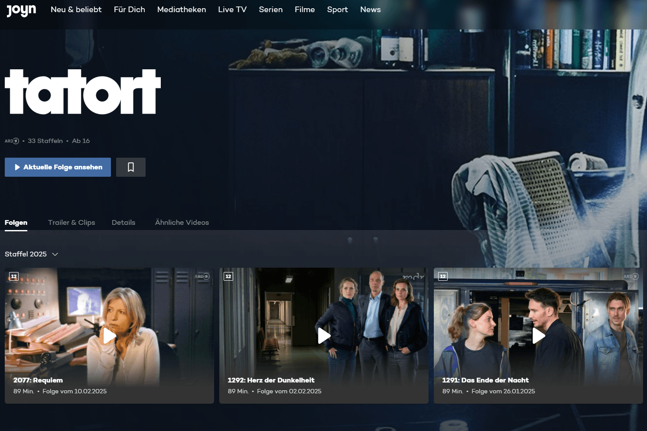Image resolution: width=647 pixels, height=431 pixels.
Task: Open the Serien category
Action: click(x=271, y=10)
